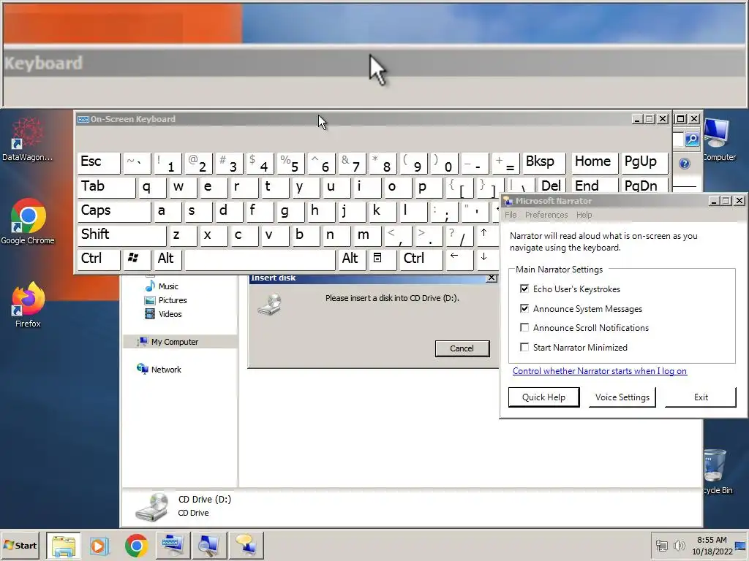The image size is (749, 561).
Task: Click the search icon in Explorer
Action: (x=692, y=140)
